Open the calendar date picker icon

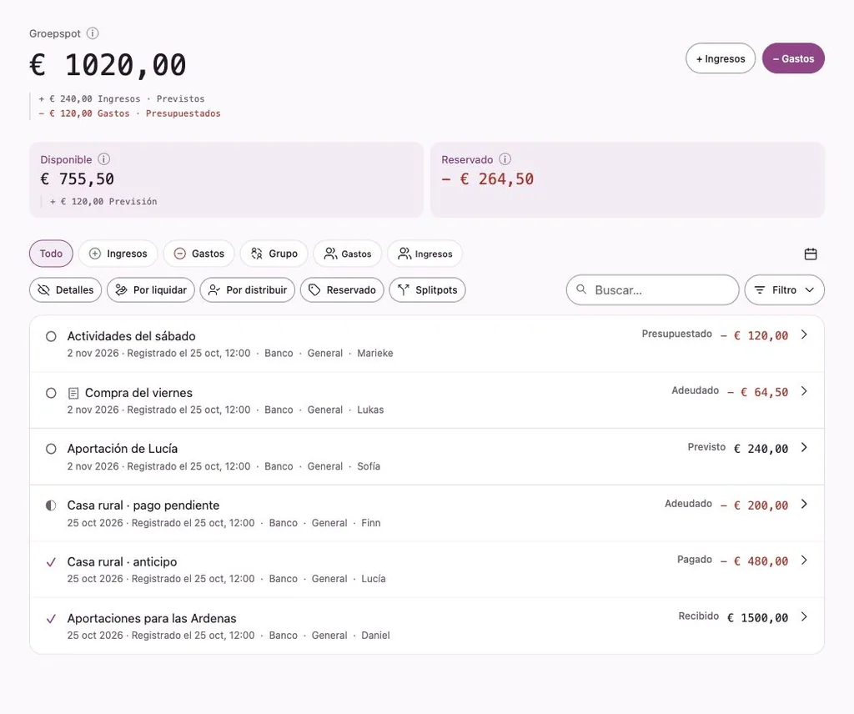pos(811,254)
